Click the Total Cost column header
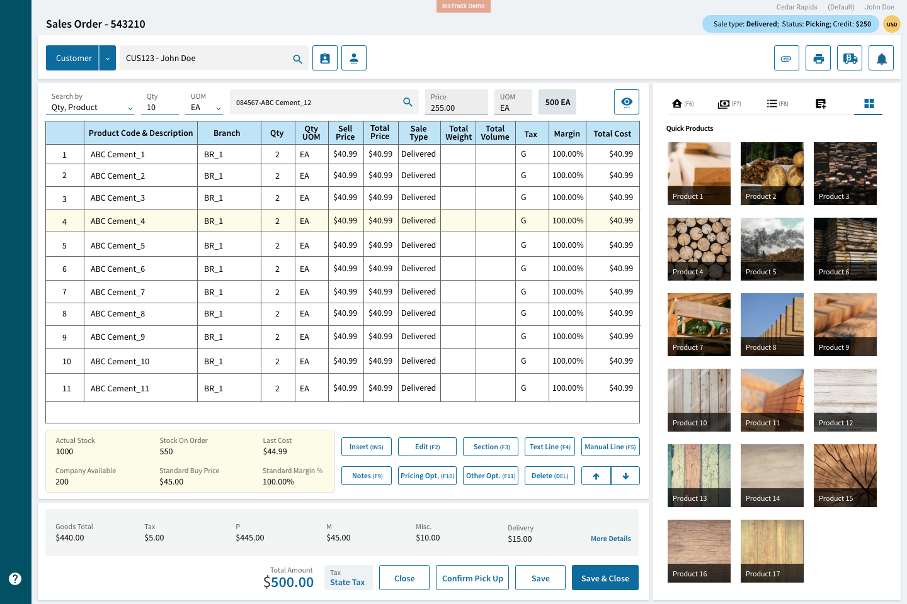Viewport: 907px width, 604px height. pos(612,133)
